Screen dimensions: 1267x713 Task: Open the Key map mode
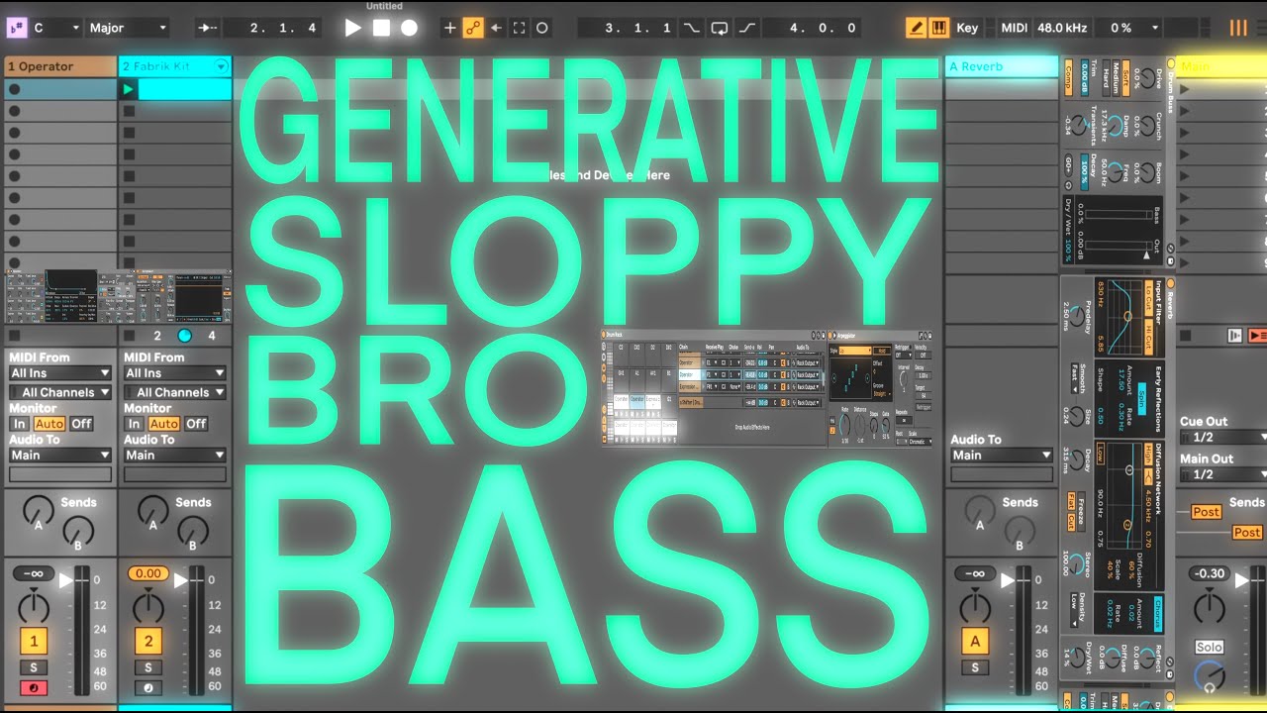[967, 28]
